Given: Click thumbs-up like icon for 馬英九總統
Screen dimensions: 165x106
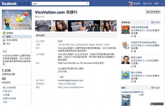Looking at the screenshot, I should click(x=132, y=66).
